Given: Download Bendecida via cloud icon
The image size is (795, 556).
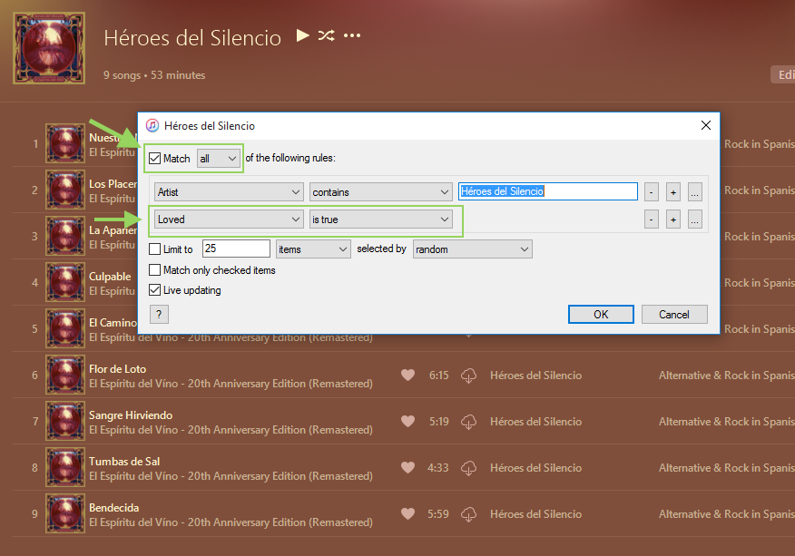Looking at the screenshot, I should 469,513.
